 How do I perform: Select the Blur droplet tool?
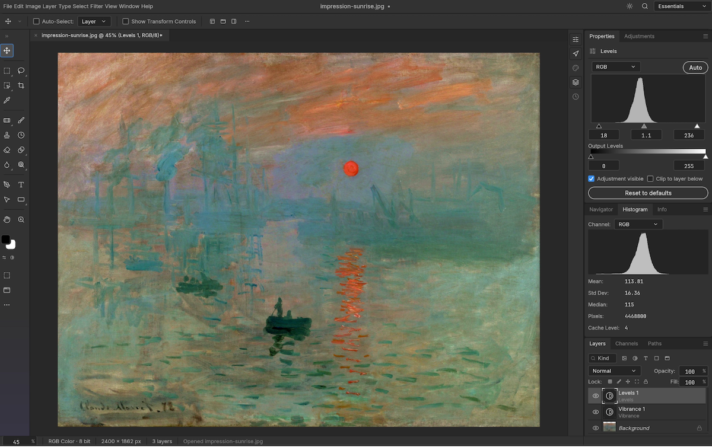pos(7,165)
